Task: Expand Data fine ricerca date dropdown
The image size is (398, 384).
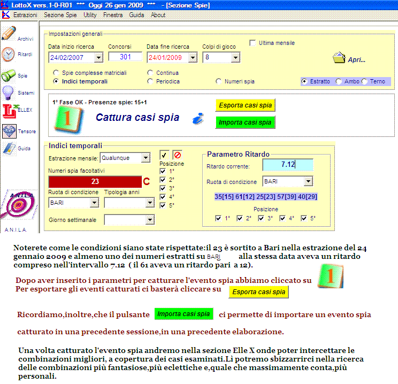Action: 193,58
